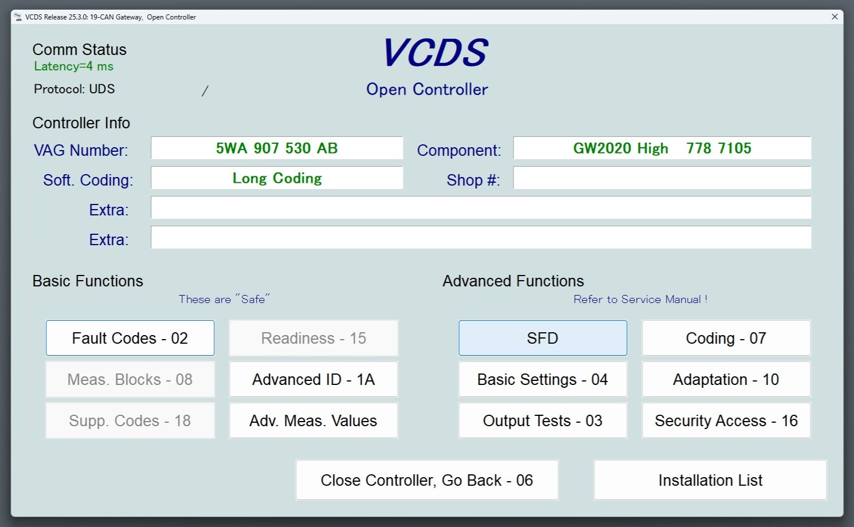Image resolution: width=854 pixels, height=527 pixels.
Task: Click the disabled Supp. Codes - 18 button
Action: pyautogui.click(x=130, y=420)
